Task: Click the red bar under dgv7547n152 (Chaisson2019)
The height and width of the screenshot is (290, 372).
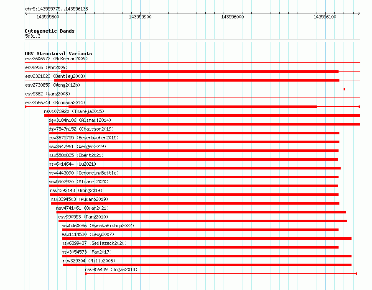Action: pyautogui.click(x=194, y=133)
